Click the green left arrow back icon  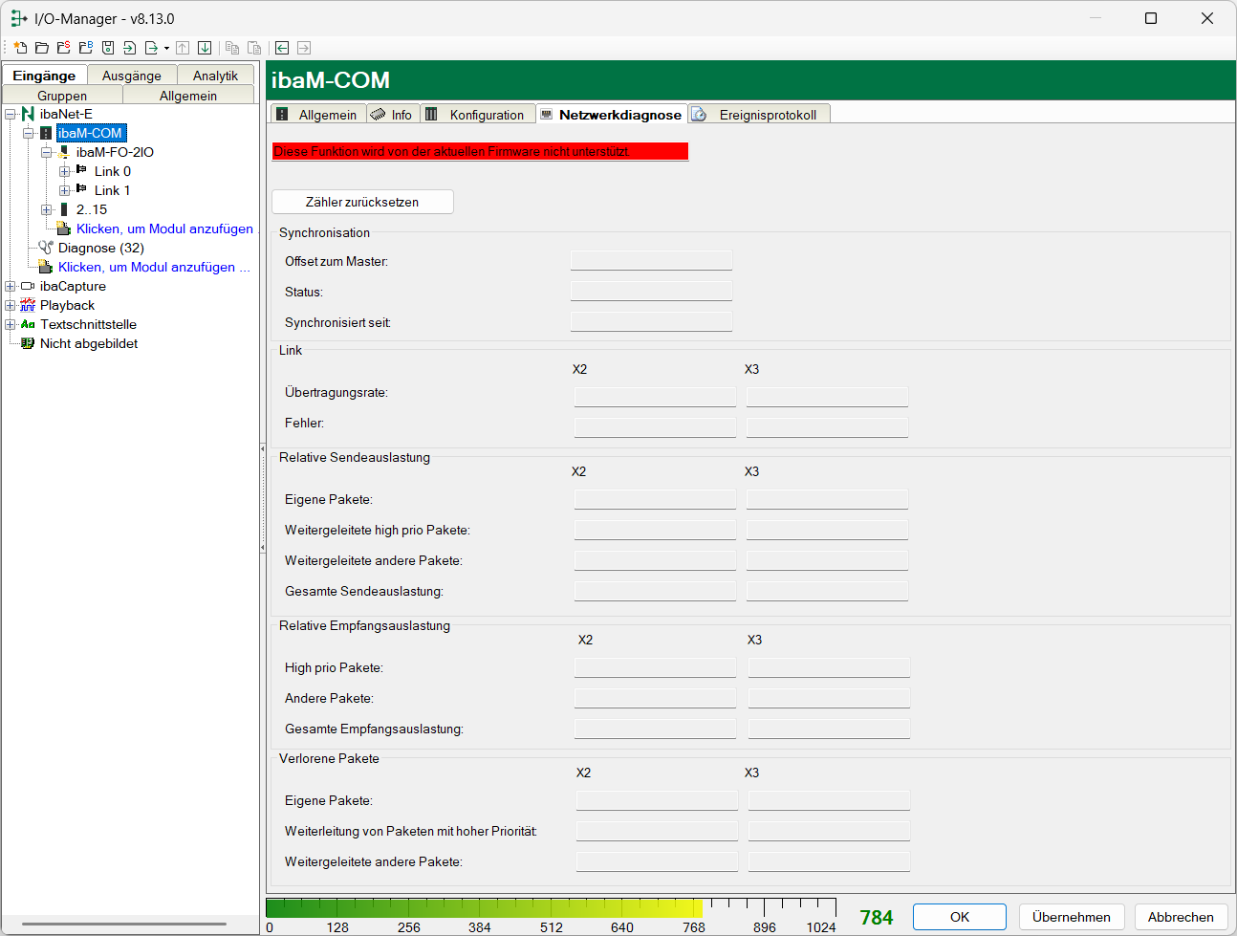[282, 48]
